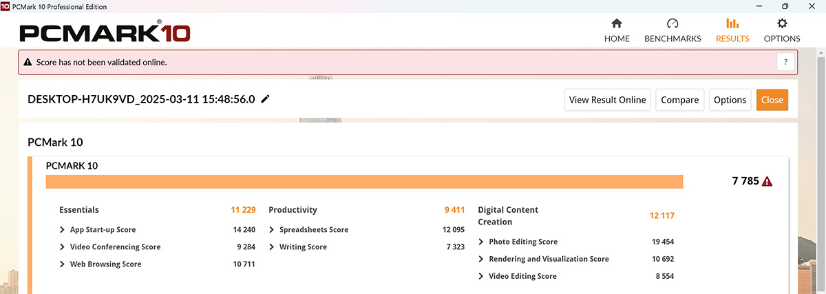Click the PCMark title bar app icon
Screen dimensions: 826x294
[x=6, y=6]
